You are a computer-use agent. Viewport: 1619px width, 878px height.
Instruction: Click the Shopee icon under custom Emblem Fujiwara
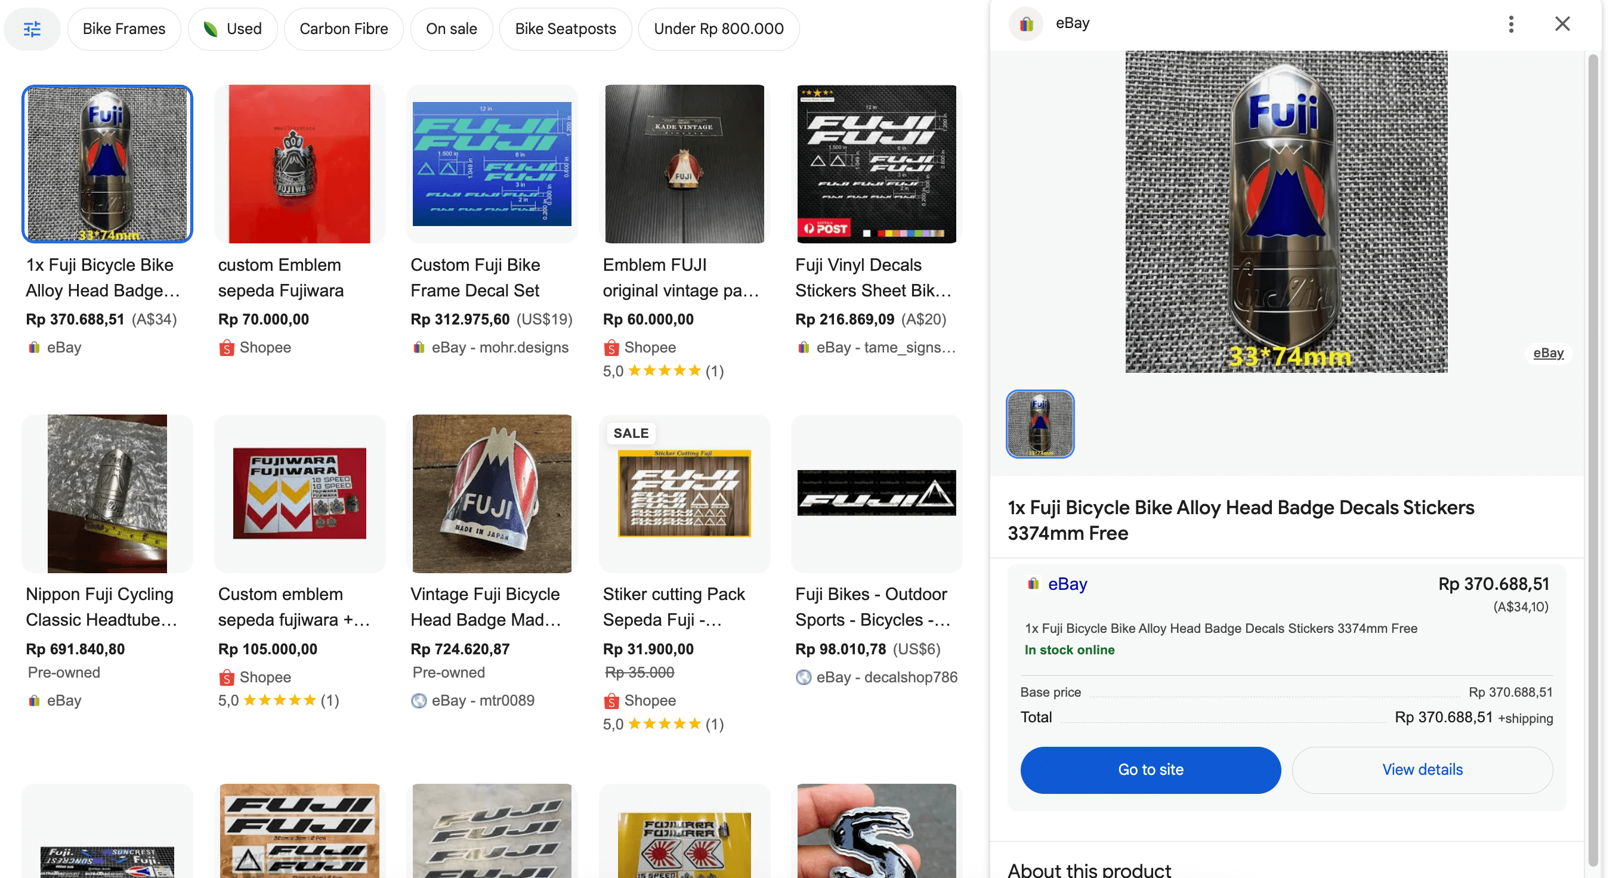[226, 348]
